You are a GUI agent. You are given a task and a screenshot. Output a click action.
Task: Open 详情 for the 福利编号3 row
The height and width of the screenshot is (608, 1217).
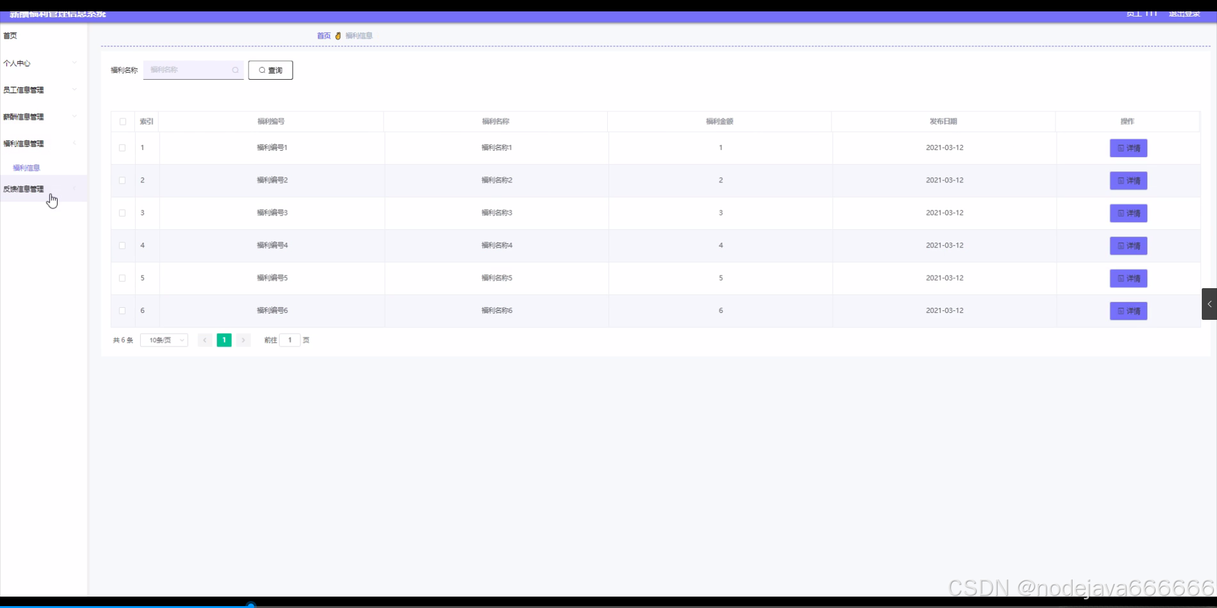[1128, 213]
